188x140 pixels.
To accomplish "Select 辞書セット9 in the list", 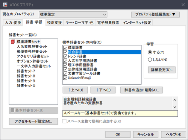I will 26,81.
